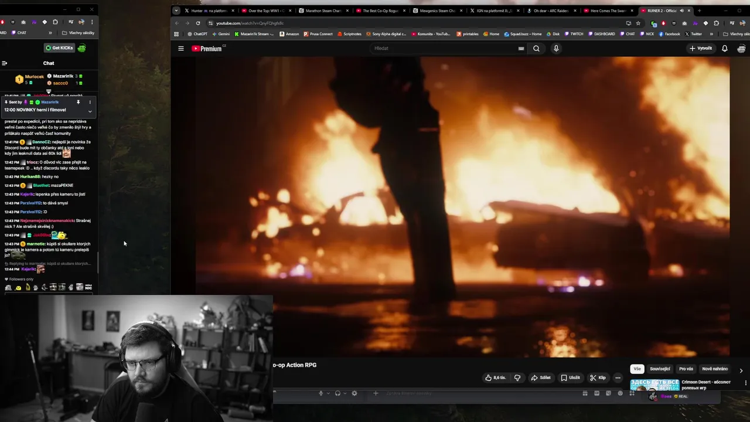Click leaderboard user Muriocek
750x422 pixels.
click(35, 77)
